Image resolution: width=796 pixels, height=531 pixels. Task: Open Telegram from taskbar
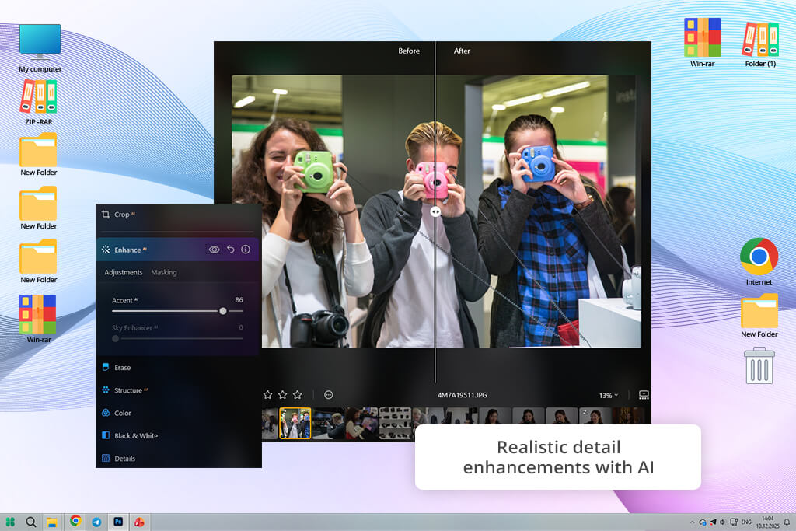coord(96,522)
